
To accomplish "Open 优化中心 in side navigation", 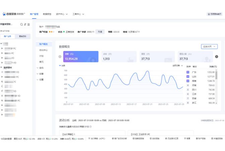I will coord(44,50).
